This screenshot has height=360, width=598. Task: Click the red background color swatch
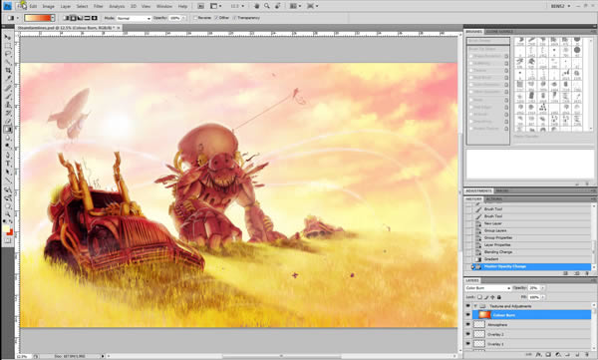[10, 232]
